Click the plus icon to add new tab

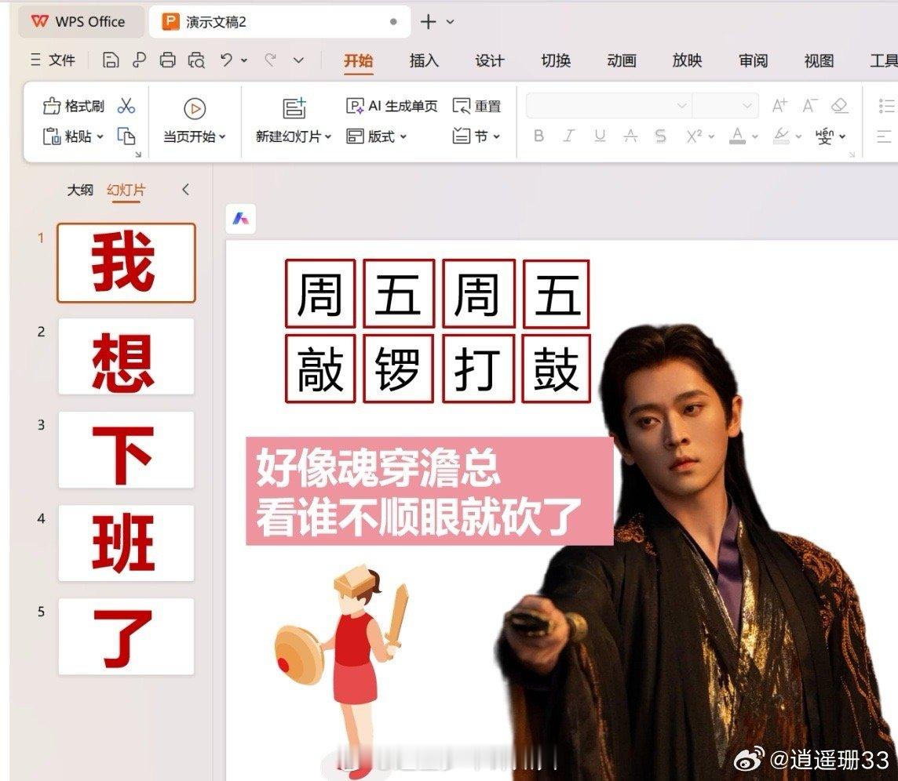(x=428, y=22)
